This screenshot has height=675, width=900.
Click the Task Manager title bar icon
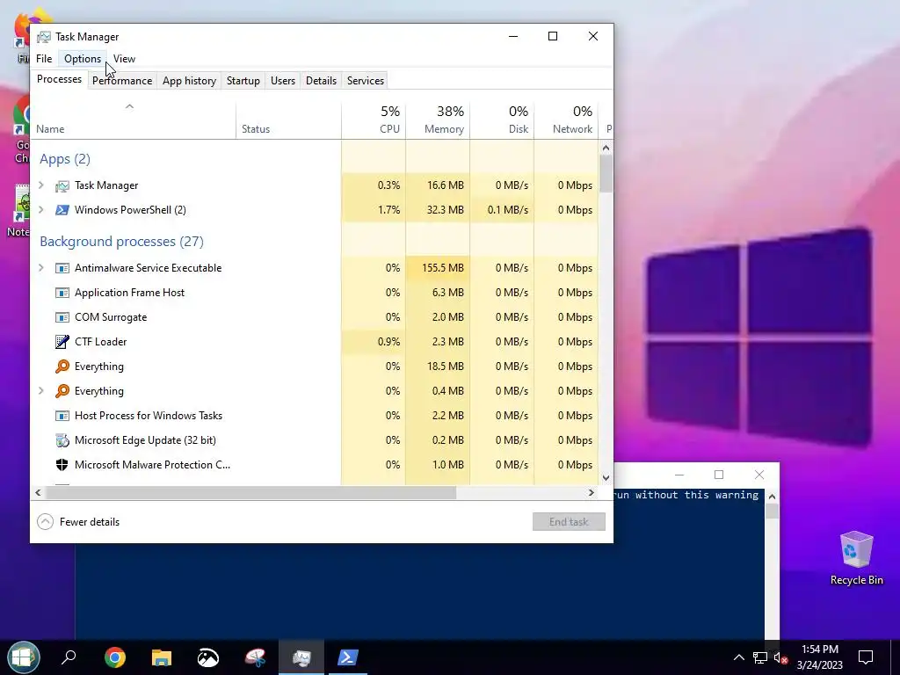(x=44, y=37)
